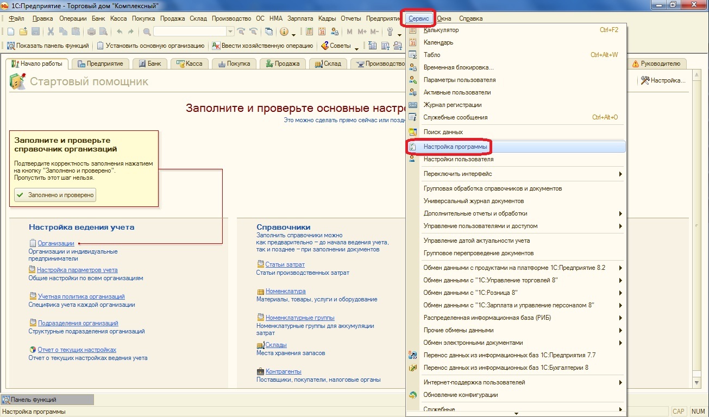
Task: Create a new document via toolbar
Action: tap(11, 31)
